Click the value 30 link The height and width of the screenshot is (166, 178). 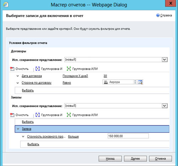(105, 76)
